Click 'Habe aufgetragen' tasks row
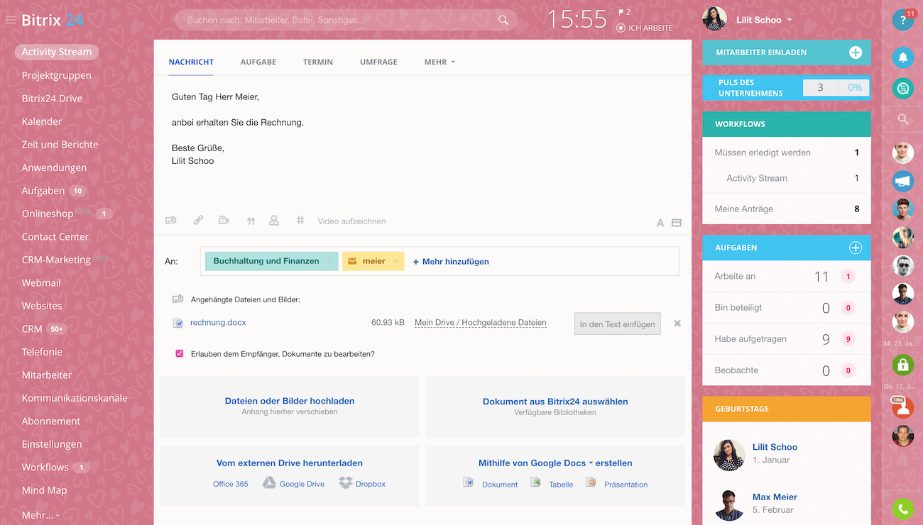 pos(787,338)
